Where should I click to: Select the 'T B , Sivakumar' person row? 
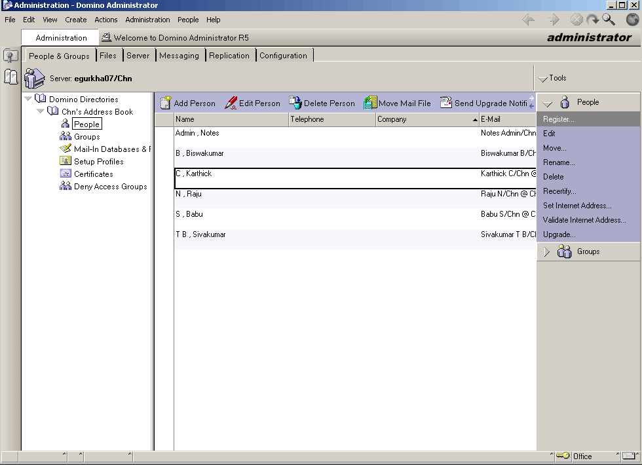tap(355, 238)
